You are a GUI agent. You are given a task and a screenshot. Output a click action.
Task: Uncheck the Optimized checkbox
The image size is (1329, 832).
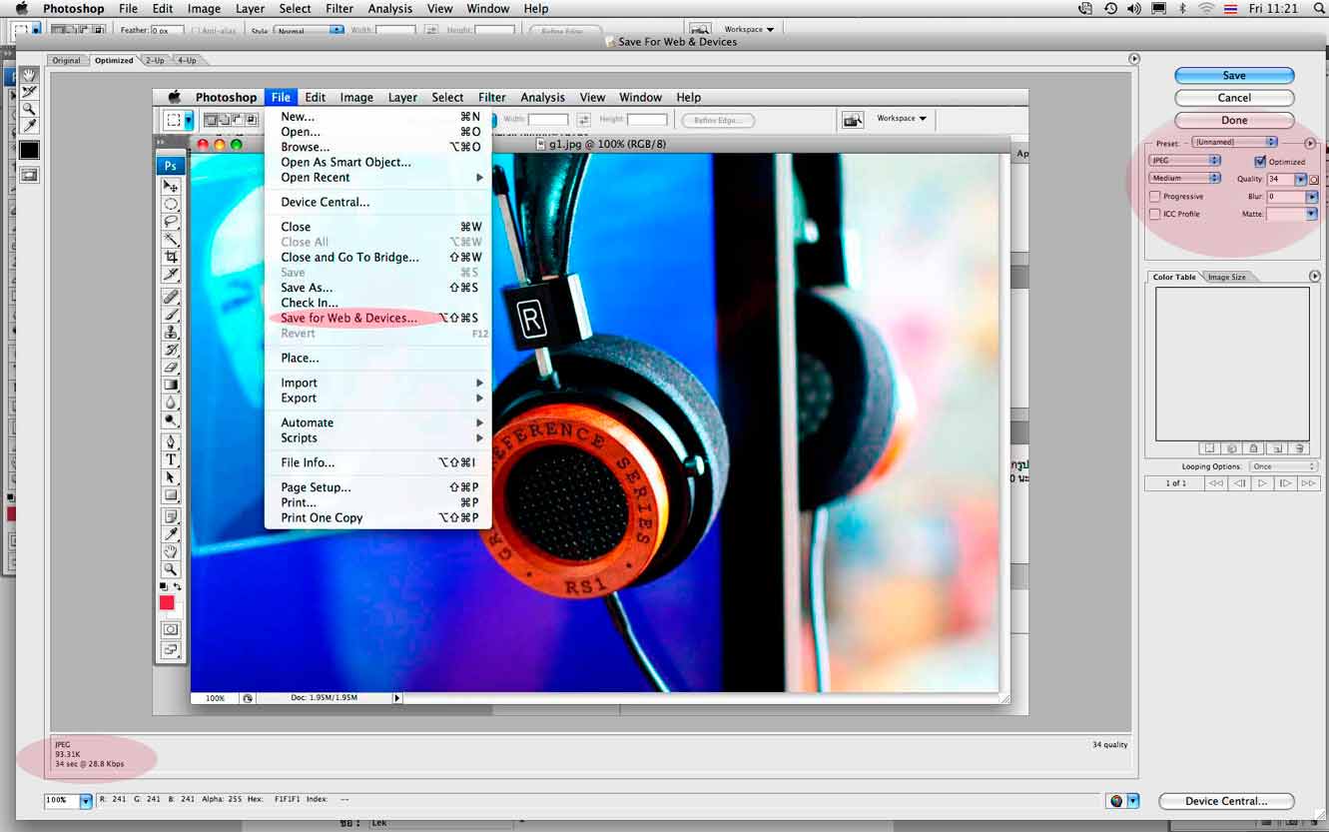click(x=1260, y=161)
